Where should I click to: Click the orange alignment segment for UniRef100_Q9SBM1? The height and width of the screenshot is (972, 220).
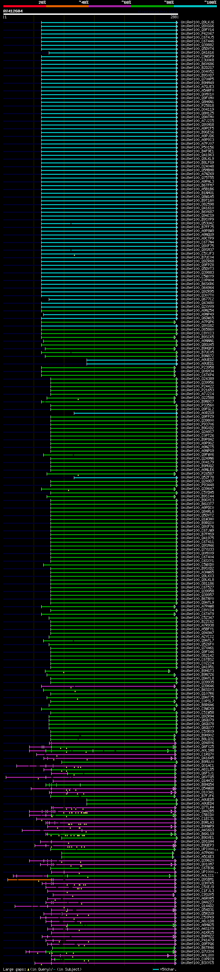point(29,880)
